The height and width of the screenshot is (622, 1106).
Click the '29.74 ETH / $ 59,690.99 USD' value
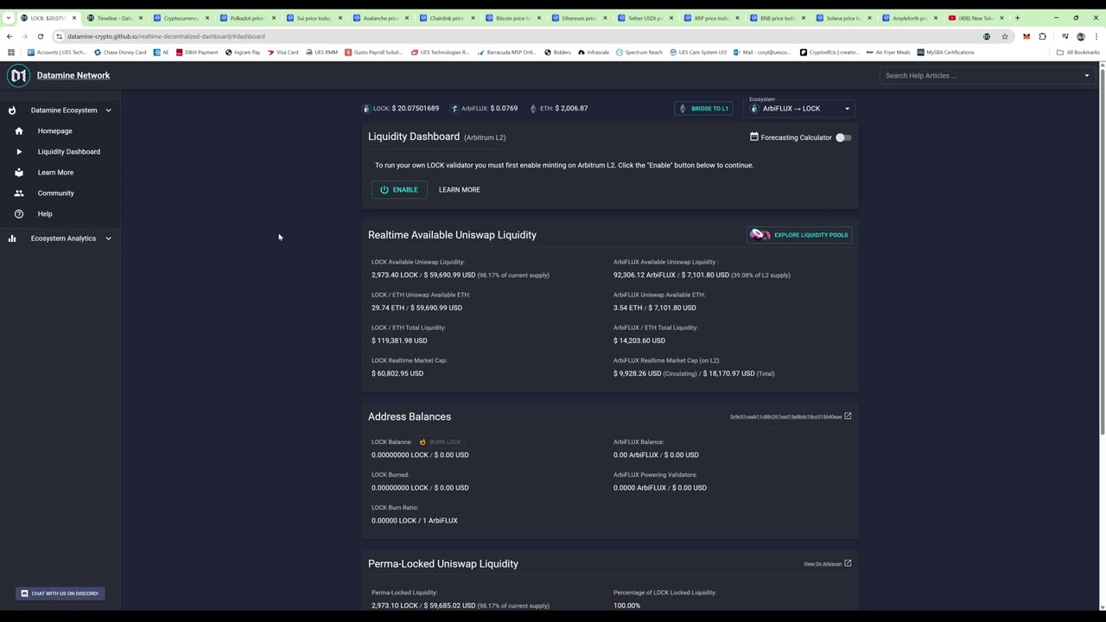[x=416, y=308]
